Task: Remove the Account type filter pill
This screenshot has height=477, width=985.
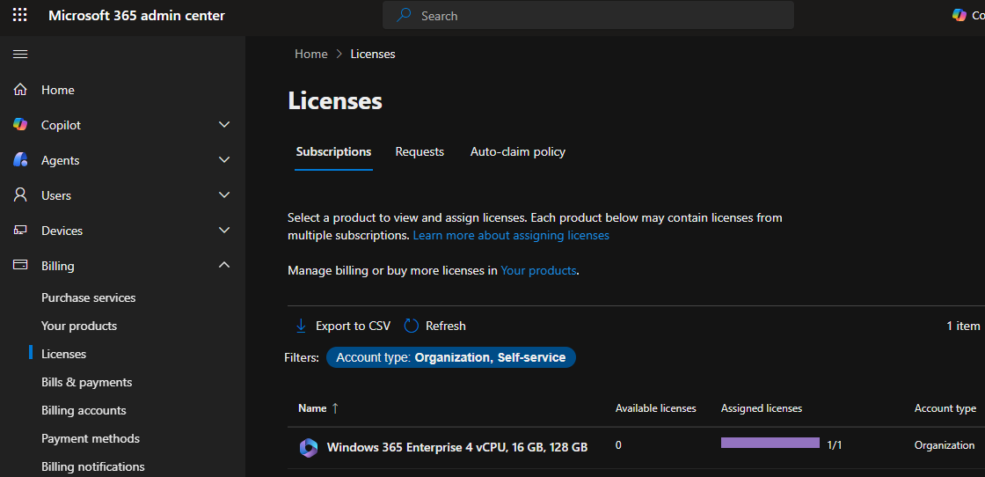Action: point(451,357)
